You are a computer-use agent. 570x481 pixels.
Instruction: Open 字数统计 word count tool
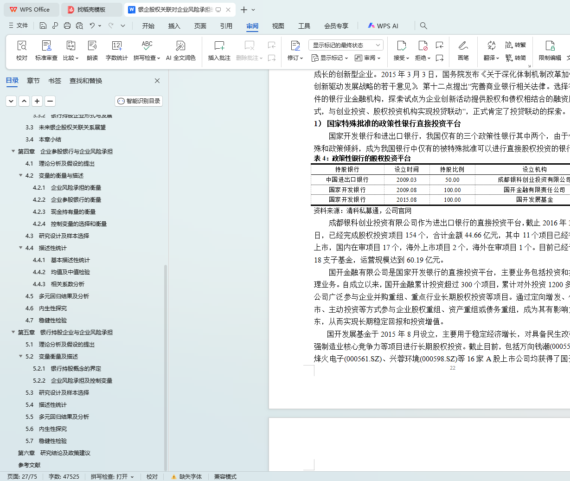click(x=117, y=51)
